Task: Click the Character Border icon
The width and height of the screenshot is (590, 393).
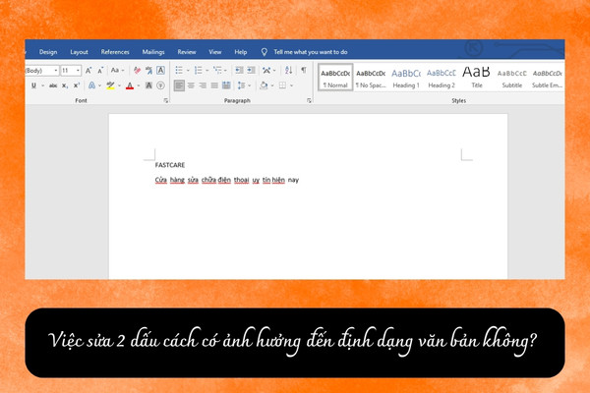Action: pos(160,71)
